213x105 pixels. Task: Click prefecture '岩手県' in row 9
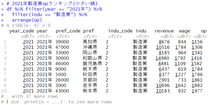click(x=90, y=85)
